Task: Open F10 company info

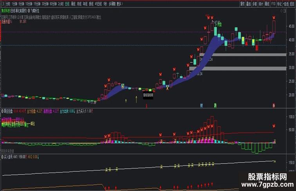Action: tap(273, 4)
